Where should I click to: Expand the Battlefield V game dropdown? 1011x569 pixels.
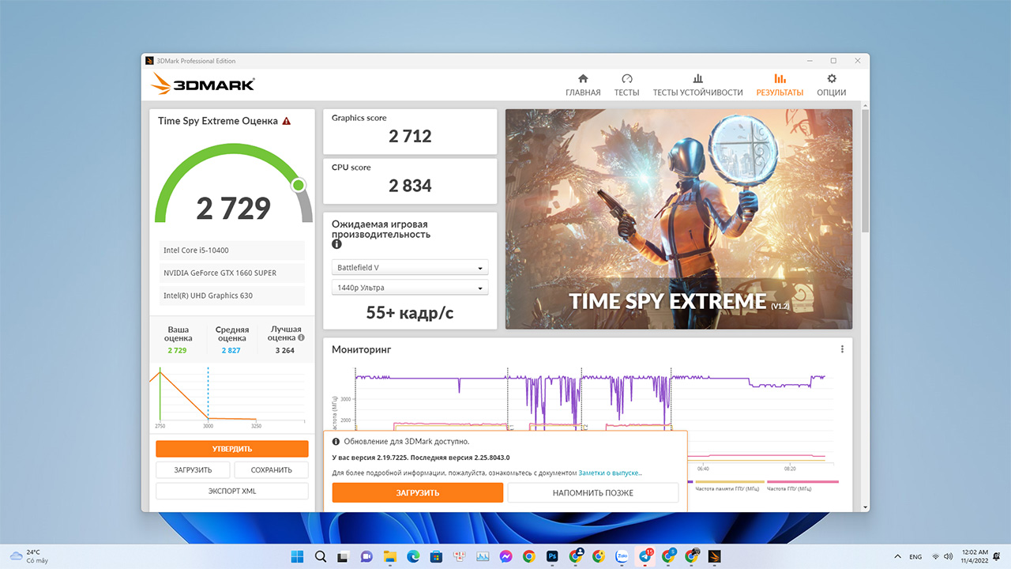409,267
